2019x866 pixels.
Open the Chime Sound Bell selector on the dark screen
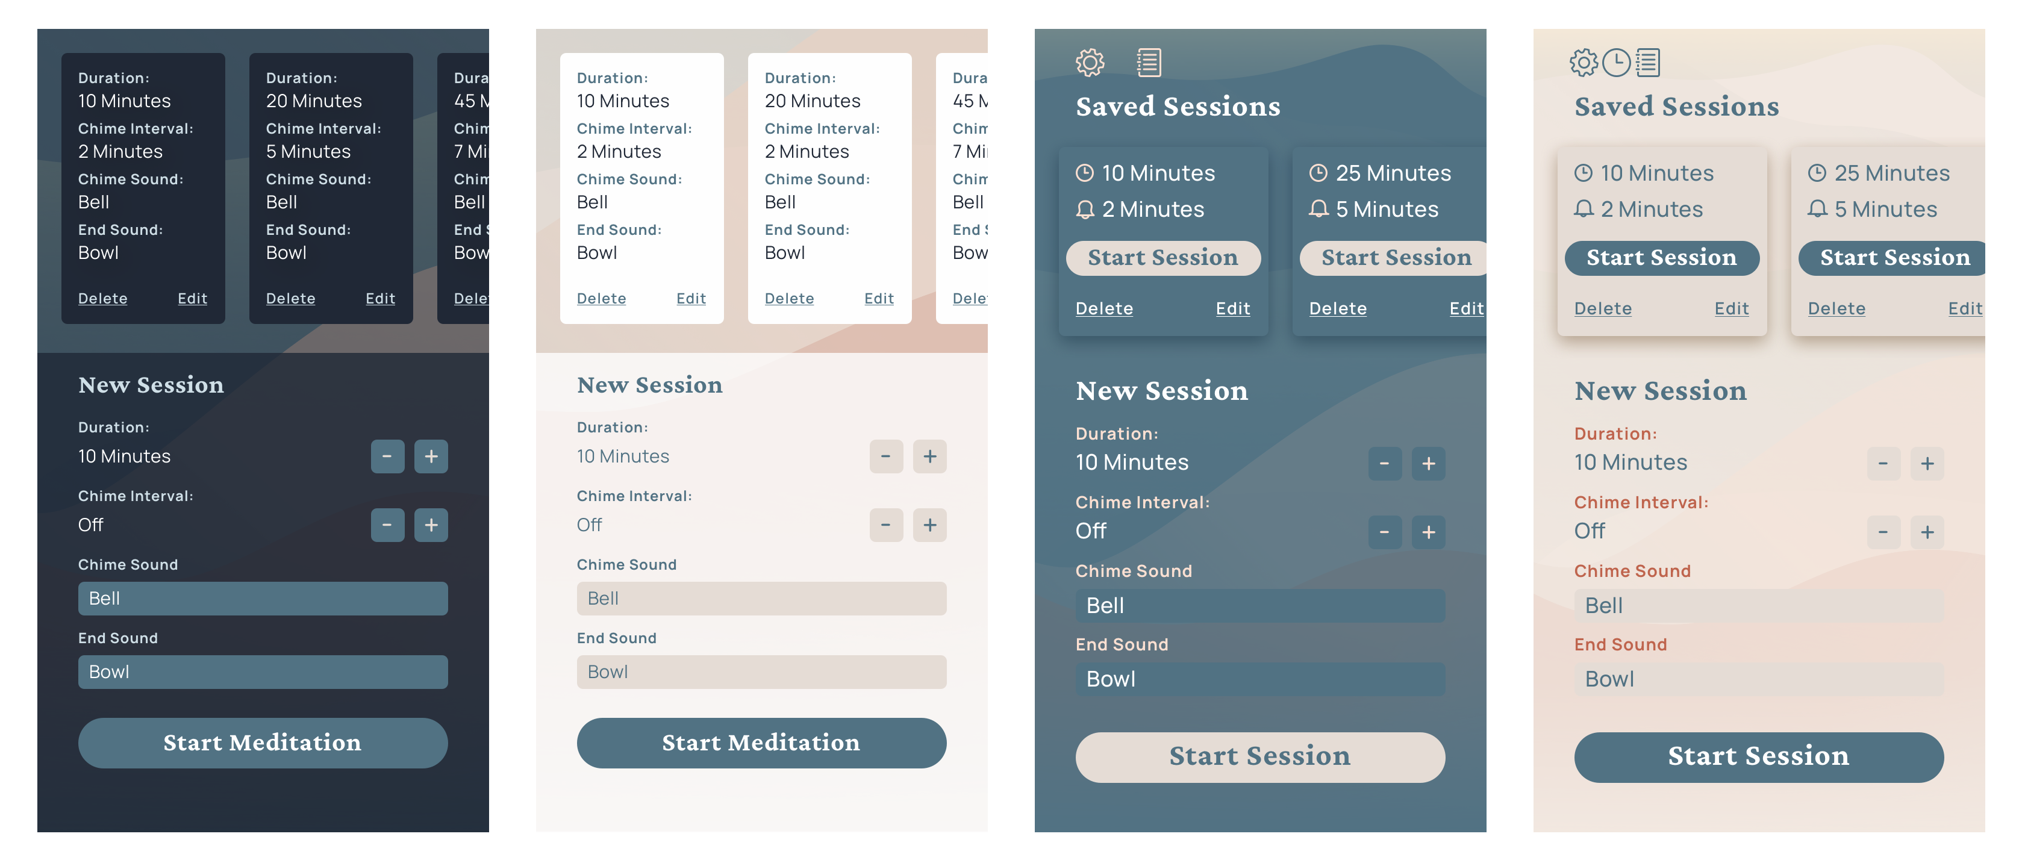click(262, 598)
